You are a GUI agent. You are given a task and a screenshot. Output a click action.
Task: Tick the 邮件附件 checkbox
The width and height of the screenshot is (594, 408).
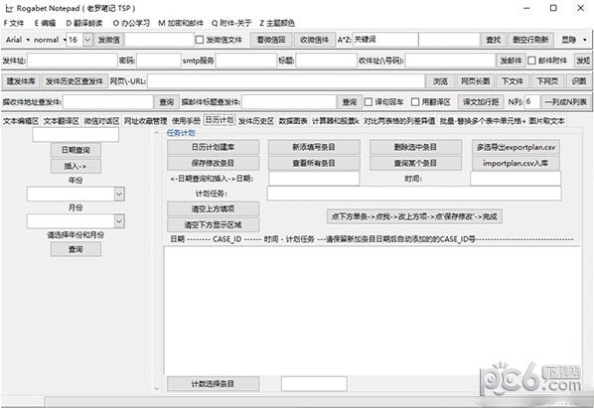coord(531,61)
